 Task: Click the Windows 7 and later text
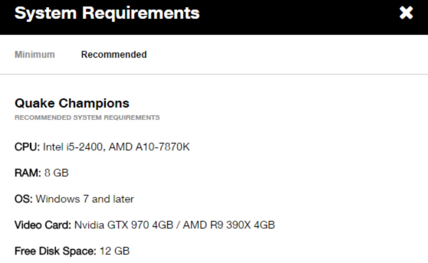pos(85,199)
